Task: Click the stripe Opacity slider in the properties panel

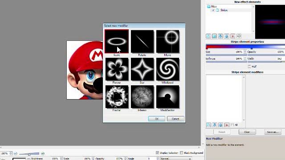Action: [266, 55]
